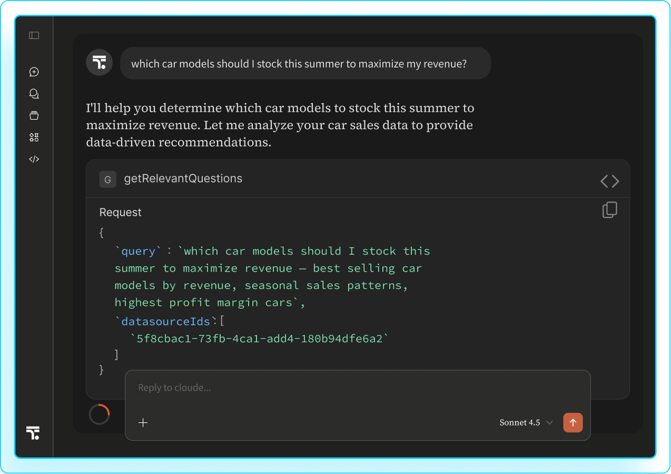This screenshot has width=671, height=474.
Task: Click the datasource ID string value
Action: pos(259,338)
